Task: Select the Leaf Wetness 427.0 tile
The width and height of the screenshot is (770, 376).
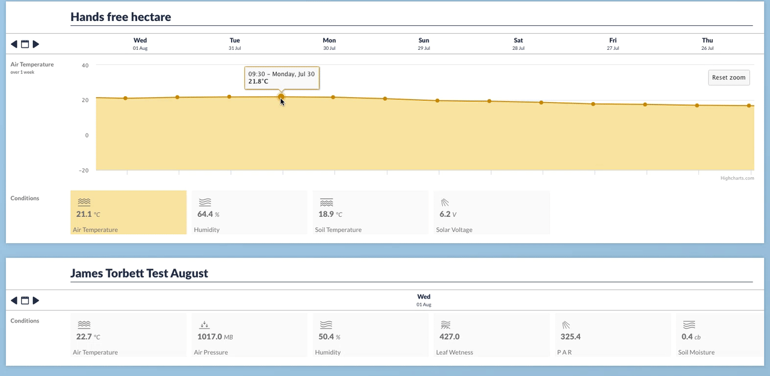Action: [491, 335]
